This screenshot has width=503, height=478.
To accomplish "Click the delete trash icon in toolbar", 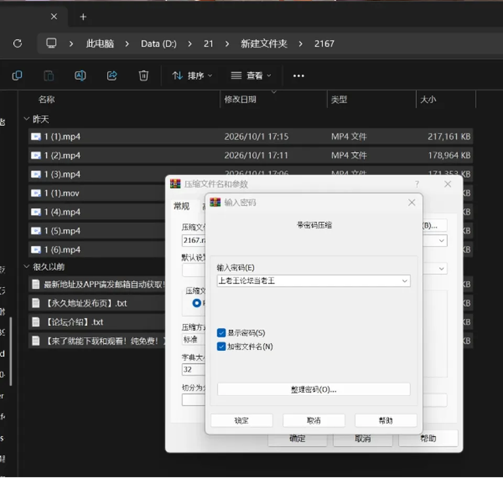I will (x=144, y=75).
